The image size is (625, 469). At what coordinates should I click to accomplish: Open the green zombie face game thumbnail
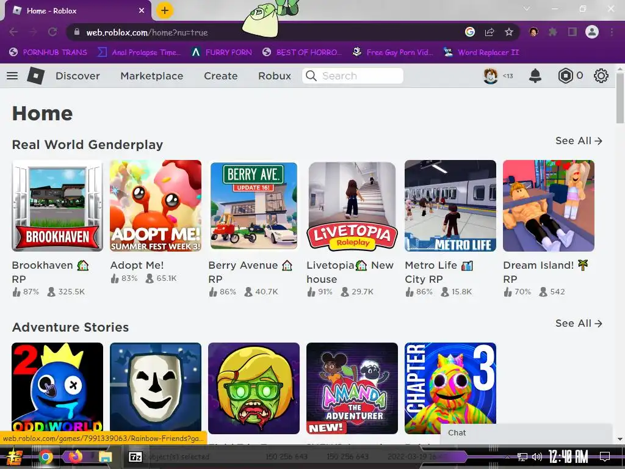pos(253,388)
